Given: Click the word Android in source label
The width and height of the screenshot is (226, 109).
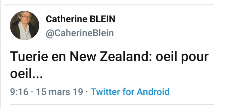Looking at the screenshot, I should [153, 92].
